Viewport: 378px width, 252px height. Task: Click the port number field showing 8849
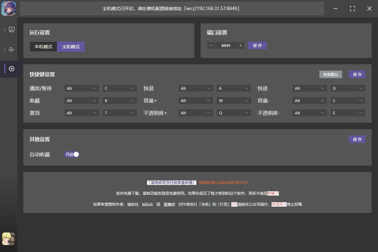pos(226,45)
